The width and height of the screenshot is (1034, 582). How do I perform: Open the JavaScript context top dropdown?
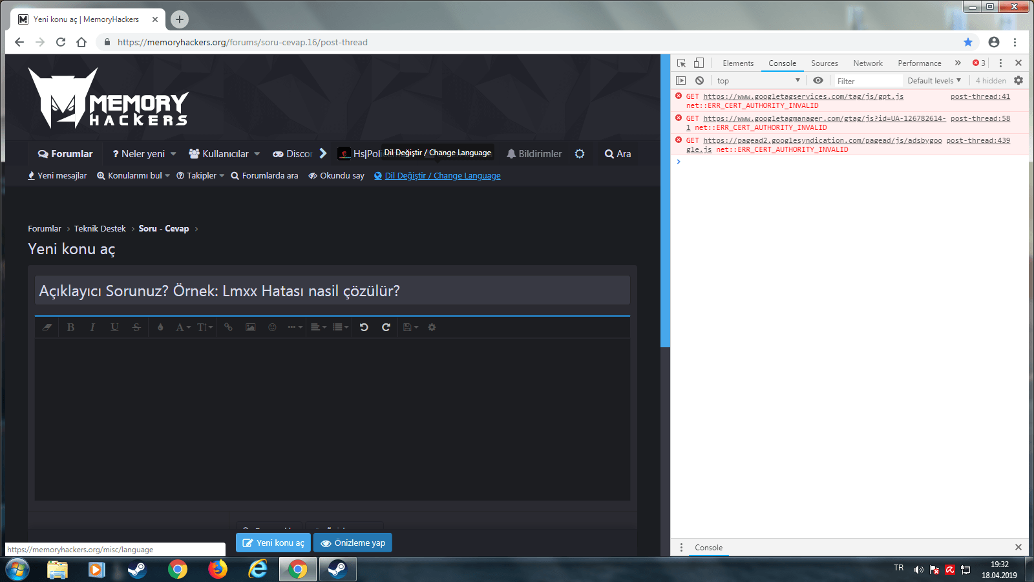pyautogui.click(x=759, y=81)
